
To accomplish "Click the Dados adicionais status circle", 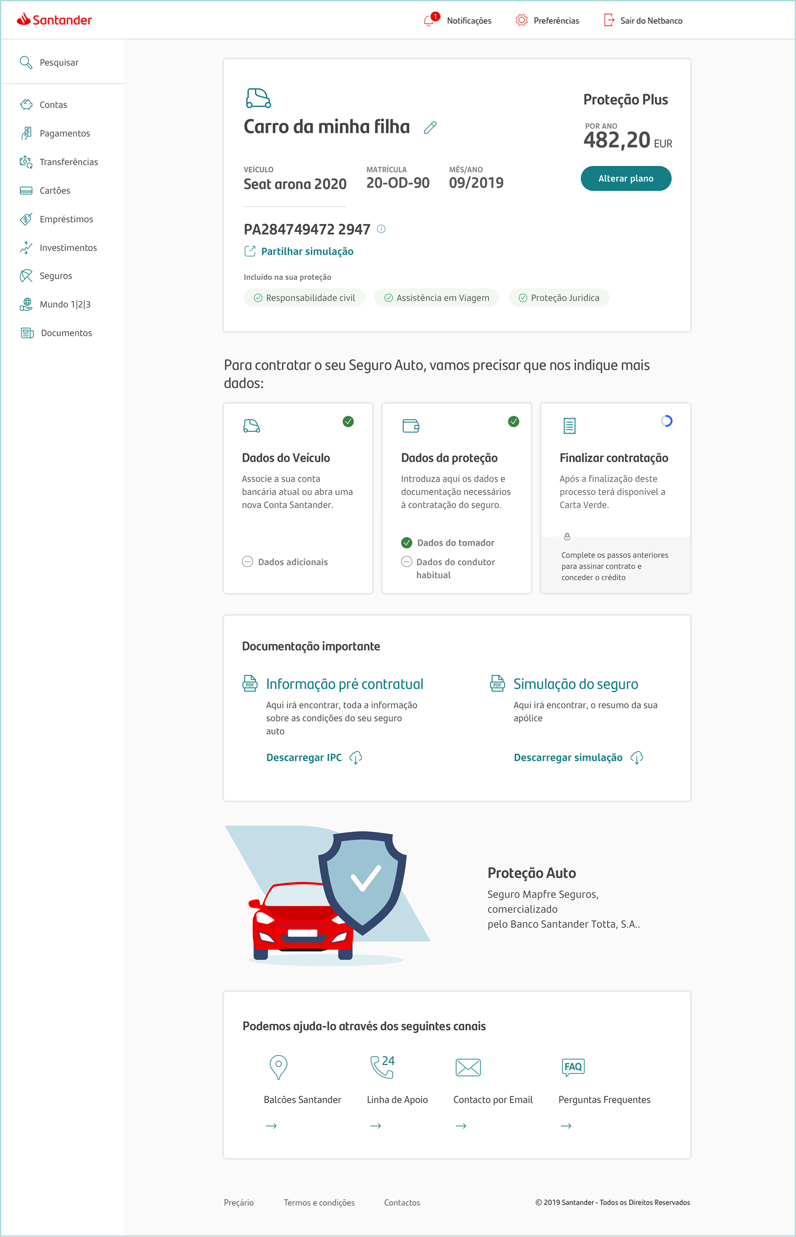I will pyautogui.click(x=248, y=562).
